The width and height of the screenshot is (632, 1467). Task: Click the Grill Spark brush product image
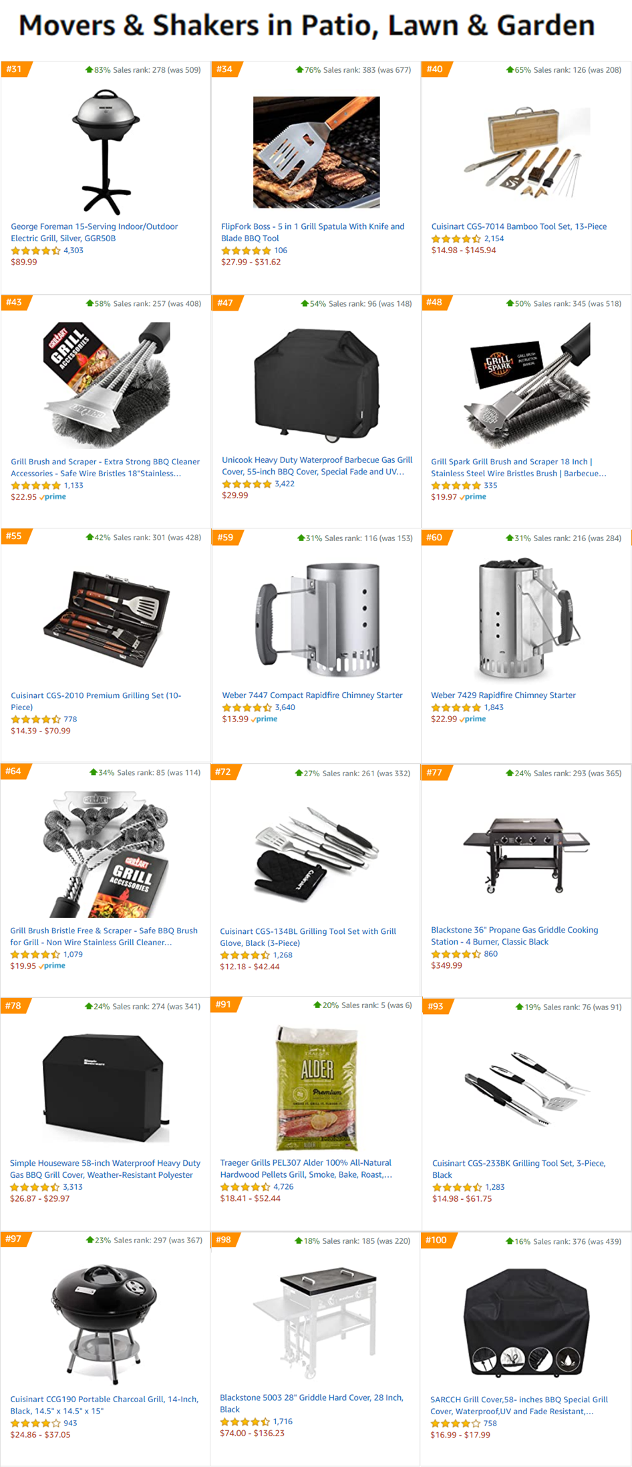[526, 384]
